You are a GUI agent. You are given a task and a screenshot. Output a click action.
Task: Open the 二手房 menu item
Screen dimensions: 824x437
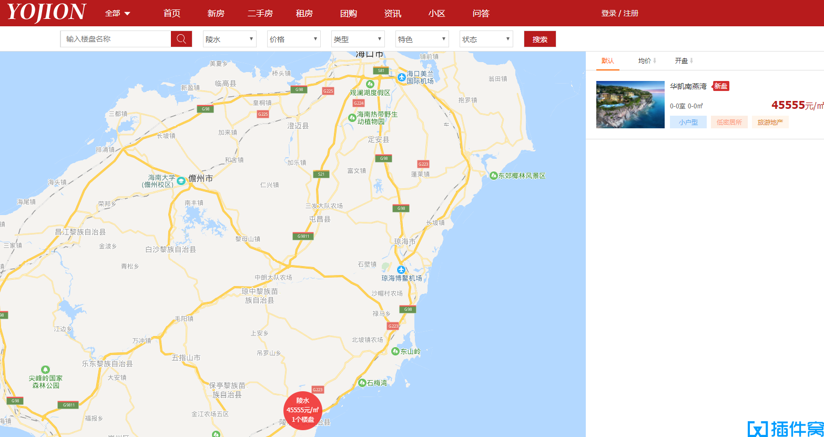pyautogui.click(x=260, y=13)
